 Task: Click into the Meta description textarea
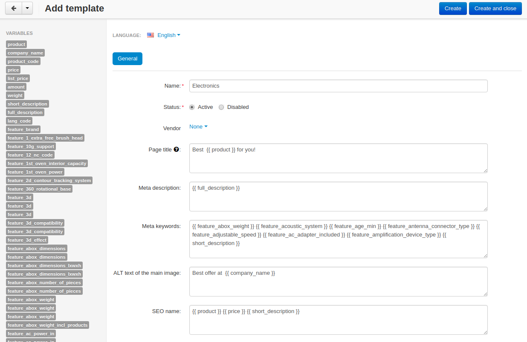[x=338, y=197]
